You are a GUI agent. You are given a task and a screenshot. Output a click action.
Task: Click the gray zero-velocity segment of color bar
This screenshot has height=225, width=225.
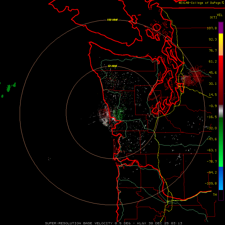tap(221, 111)
